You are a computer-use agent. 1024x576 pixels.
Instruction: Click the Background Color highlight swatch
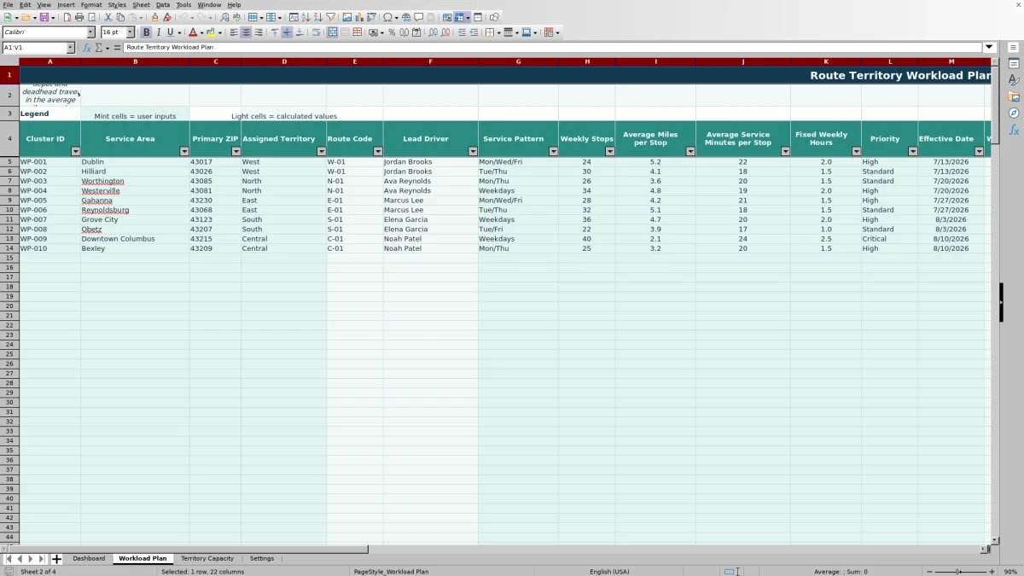(210, 32)
